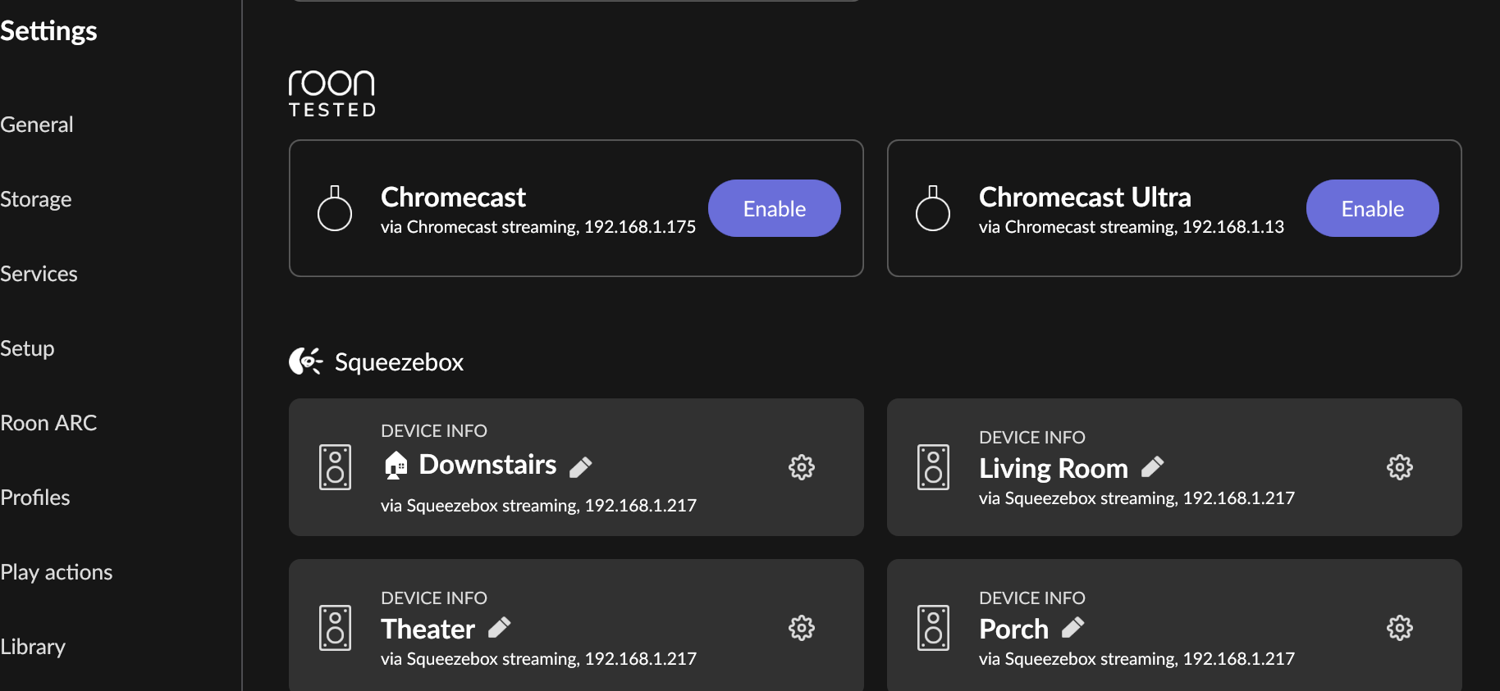Open Library settings in sidebar
The height and width of the screenshot is (691, 1500).
tap(33, 647)
